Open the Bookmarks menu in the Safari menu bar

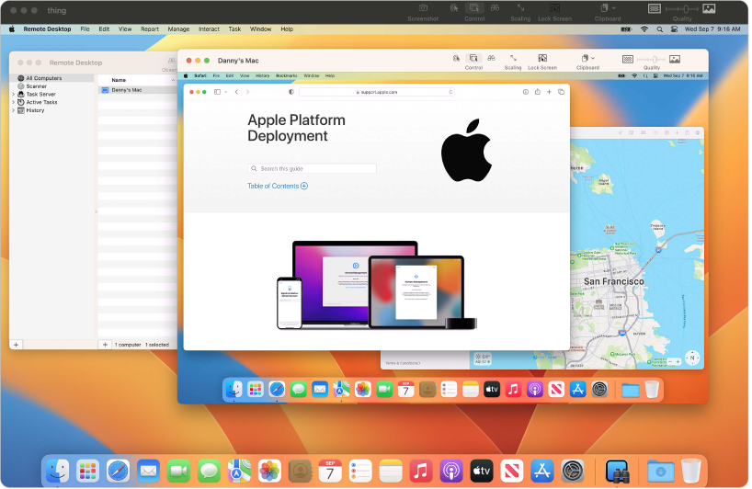[286, 75]
